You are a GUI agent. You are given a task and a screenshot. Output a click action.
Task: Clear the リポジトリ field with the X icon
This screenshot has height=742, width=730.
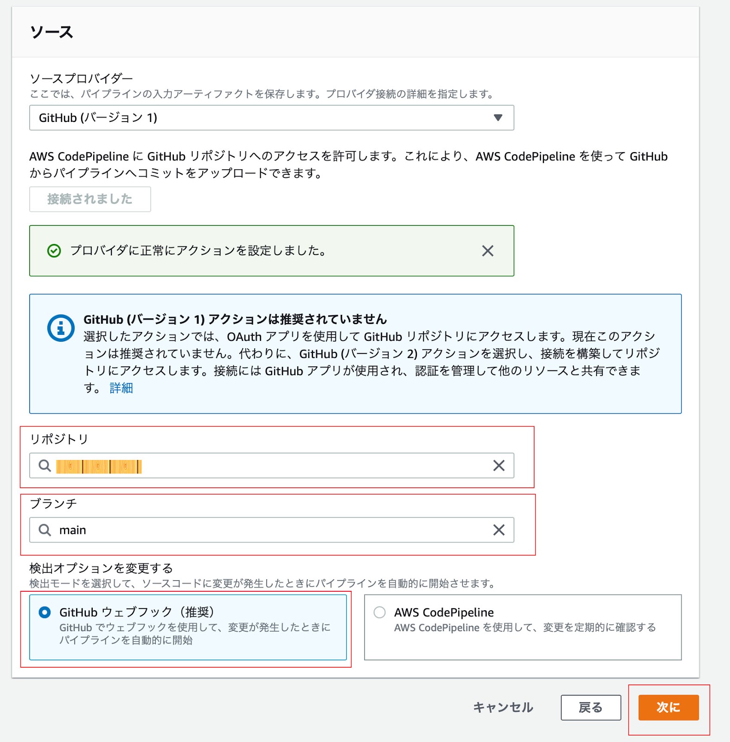point(499,466)
